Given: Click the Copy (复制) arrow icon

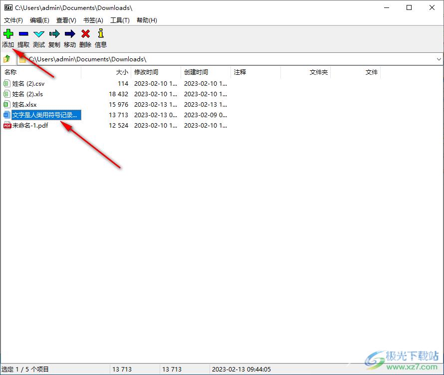Looking at the screenshot, I should pyautogui.click(x=54, y=34).
